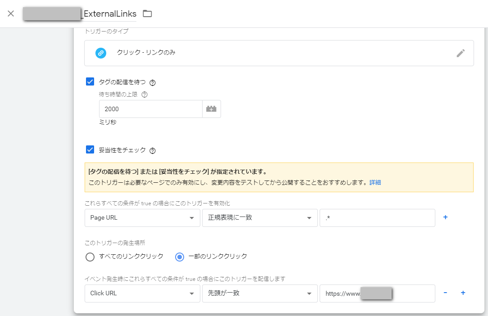Open help icon for 妥当性をチェック
Image resolution: width=488 pixels, height=316 pixels.
(153, 151)
